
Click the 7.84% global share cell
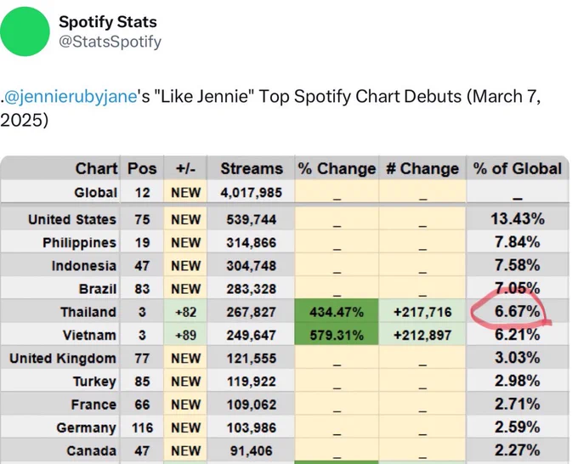click(x=517, y=242)
